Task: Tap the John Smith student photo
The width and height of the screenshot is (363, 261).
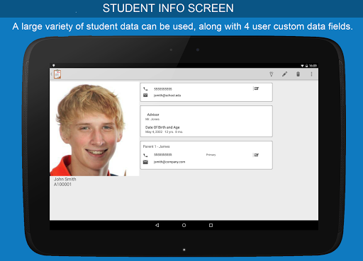Action: pyautogui.click(x=94, y=129)
